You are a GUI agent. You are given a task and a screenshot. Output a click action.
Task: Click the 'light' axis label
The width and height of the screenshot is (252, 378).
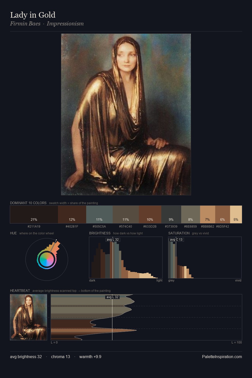pyautogui.click(x=159, y=280)
